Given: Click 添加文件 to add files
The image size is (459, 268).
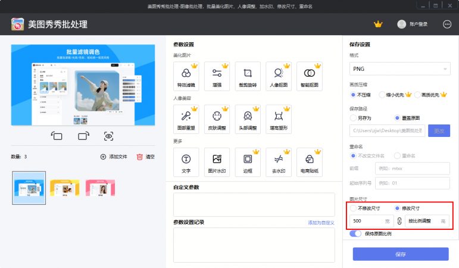Looking at the screenshot, I should click(x=114, y=157).
